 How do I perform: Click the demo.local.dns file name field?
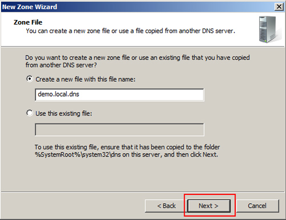120,95
